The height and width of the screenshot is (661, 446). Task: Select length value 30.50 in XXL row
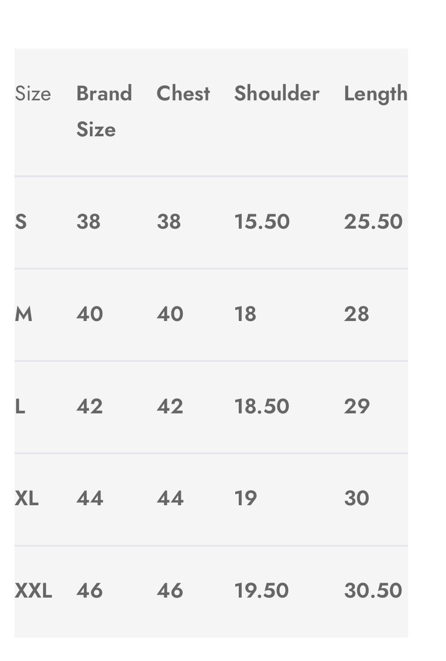click(373, 591)
